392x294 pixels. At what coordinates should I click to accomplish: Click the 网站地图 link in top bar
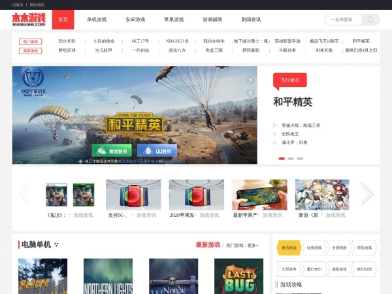tap(37, 5)
